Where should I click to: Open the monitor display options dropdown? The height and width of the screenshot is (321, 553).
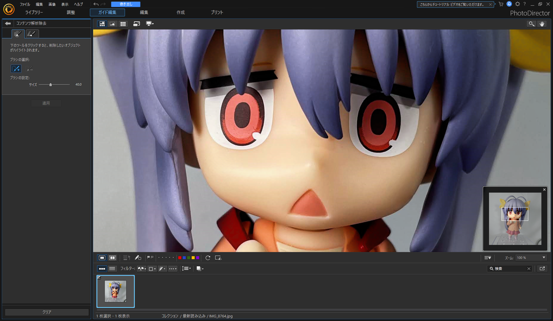[150, 23]
